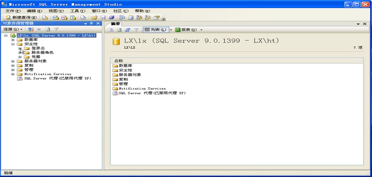This screenshot has height=177, width=372.
Task: Click the 报表 (Report) button
Action: [x=186, y=30]
